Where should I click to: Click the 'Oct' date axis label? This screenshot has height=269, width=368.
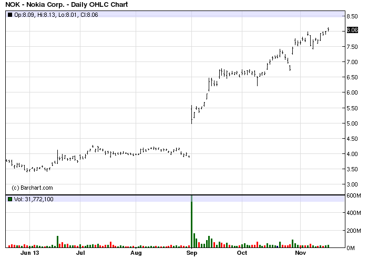coord(242,253)
